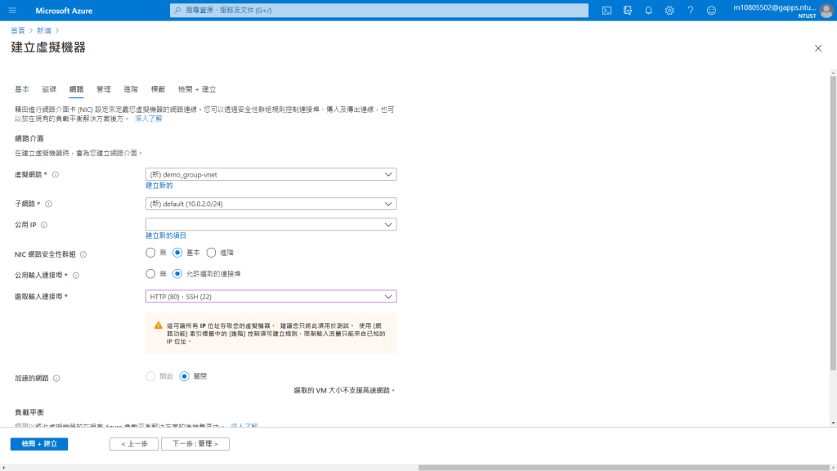Open the feedback smiley icon
The image size is (837, 471).
click(x=711, y=10)
